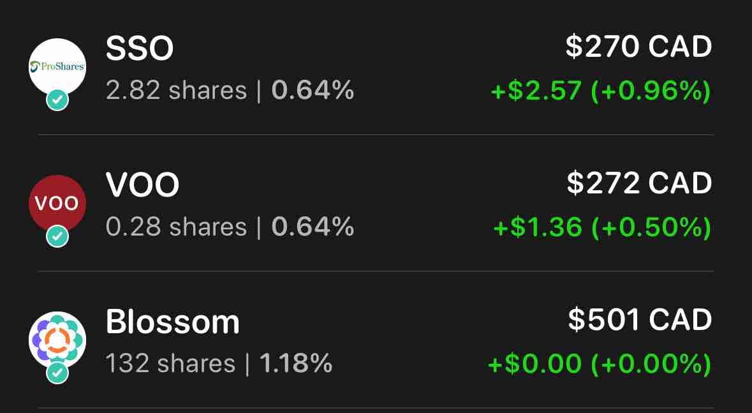
Task: Tap the verified checkmark badge under SSO logo
Action: (57, 100)
